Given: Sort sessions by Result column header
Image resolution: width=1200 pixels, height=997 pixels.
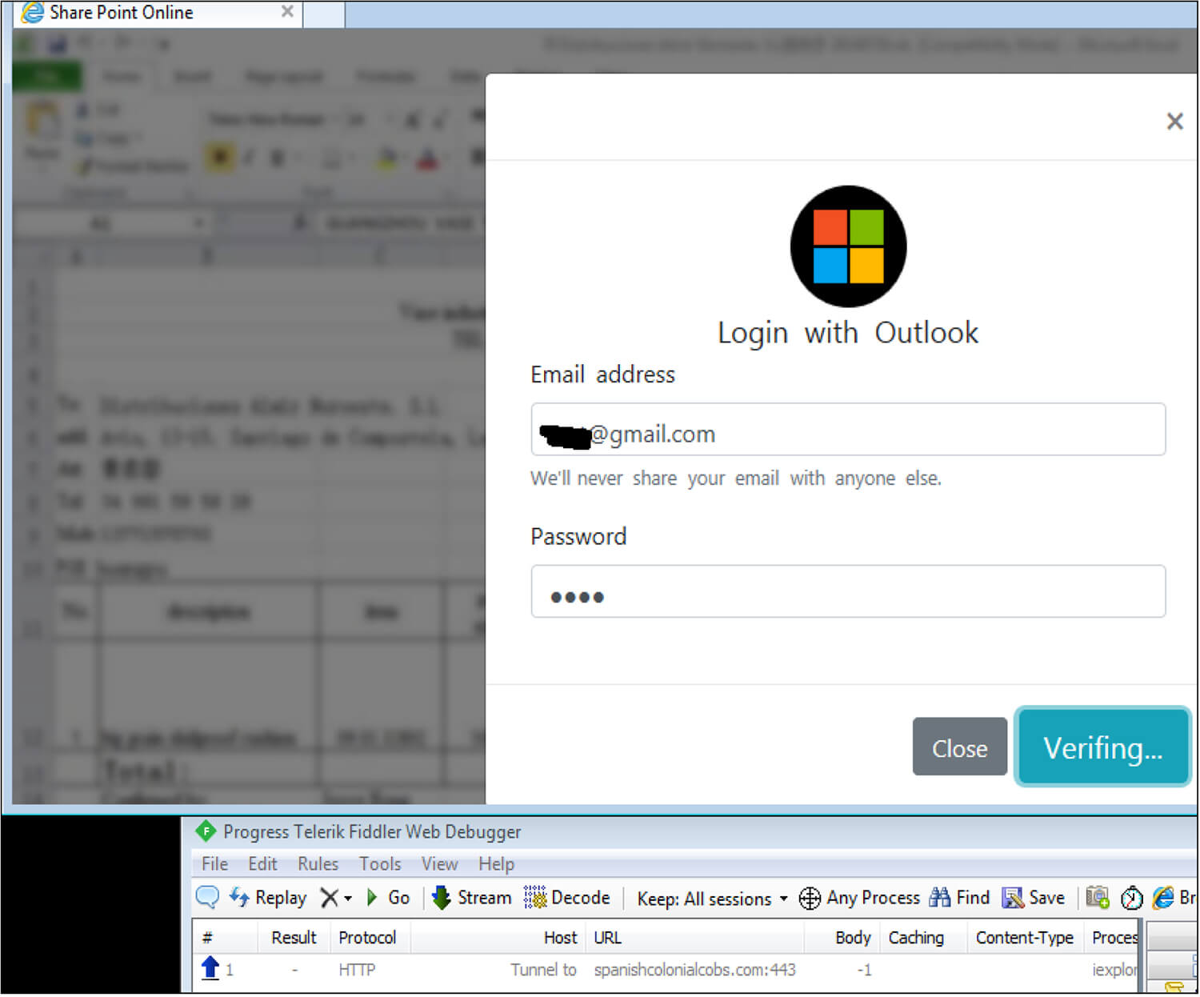Looking at the screenshot, I should (294, 938).
